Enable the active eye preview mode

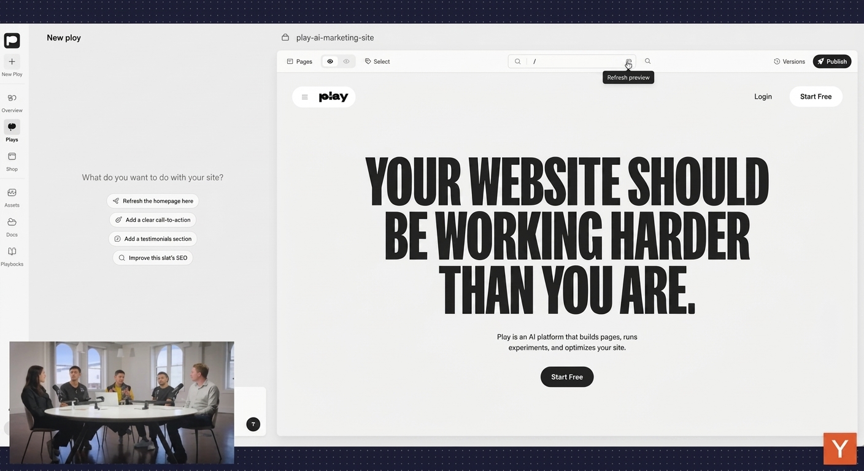330,61
